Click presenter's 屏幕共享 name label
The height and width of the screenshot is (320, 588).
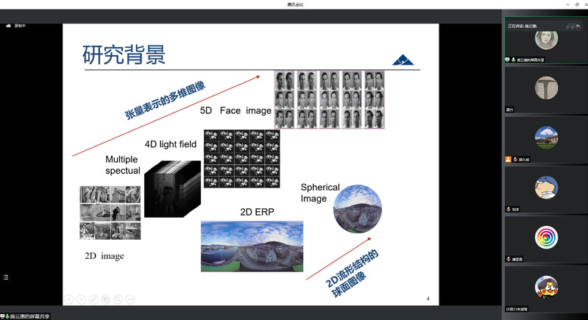(x=531, y=60)
